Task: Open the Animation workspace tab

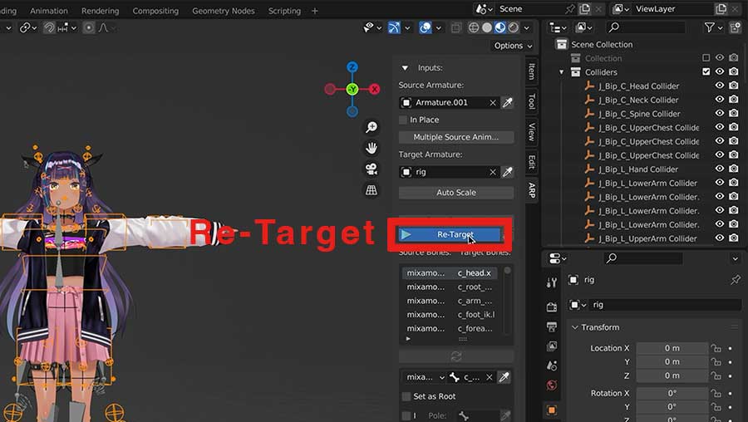Action: (x=49, y=11)
